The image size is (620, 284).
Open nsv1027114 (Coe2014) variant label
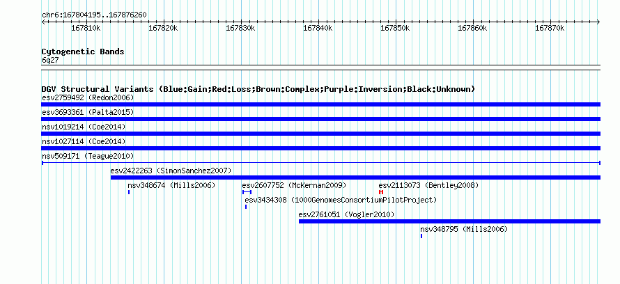[84, 141]
